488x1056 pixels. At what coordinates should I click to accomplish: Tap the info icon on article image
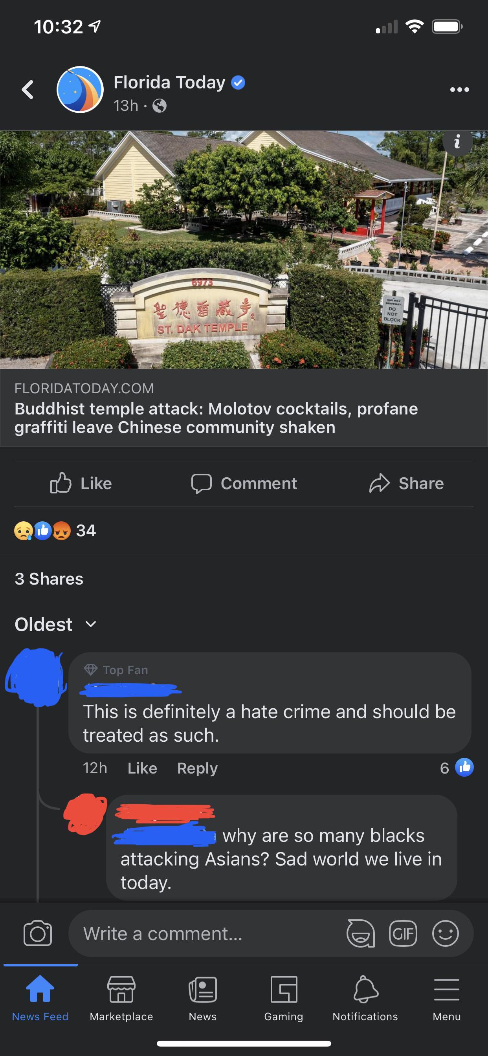pos(457,141)
